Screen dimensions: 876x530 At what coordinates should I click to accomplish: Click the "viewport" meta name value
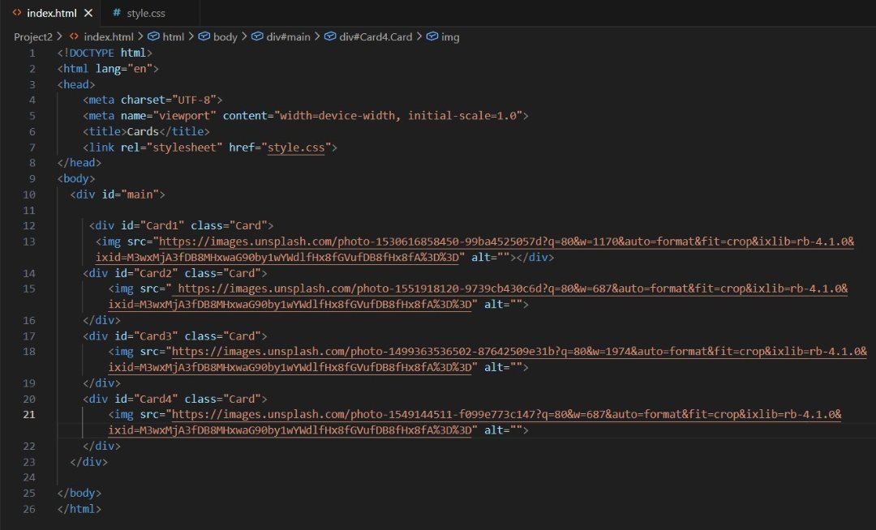[184, 116]
